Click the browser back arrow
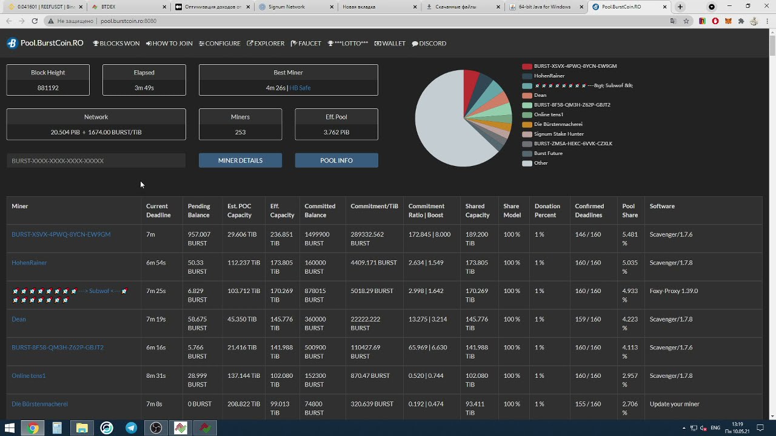Viewport: 776px width, 436px height. coord(9,21)
